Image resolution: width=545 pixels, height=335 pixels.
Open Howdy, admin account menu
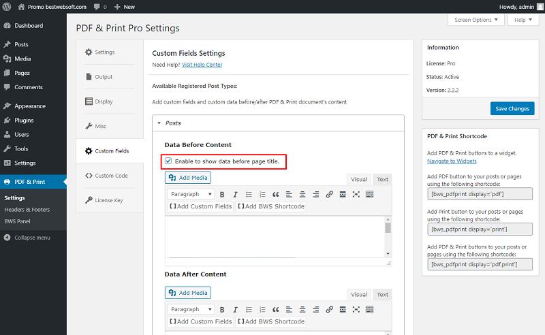point(521,7)
